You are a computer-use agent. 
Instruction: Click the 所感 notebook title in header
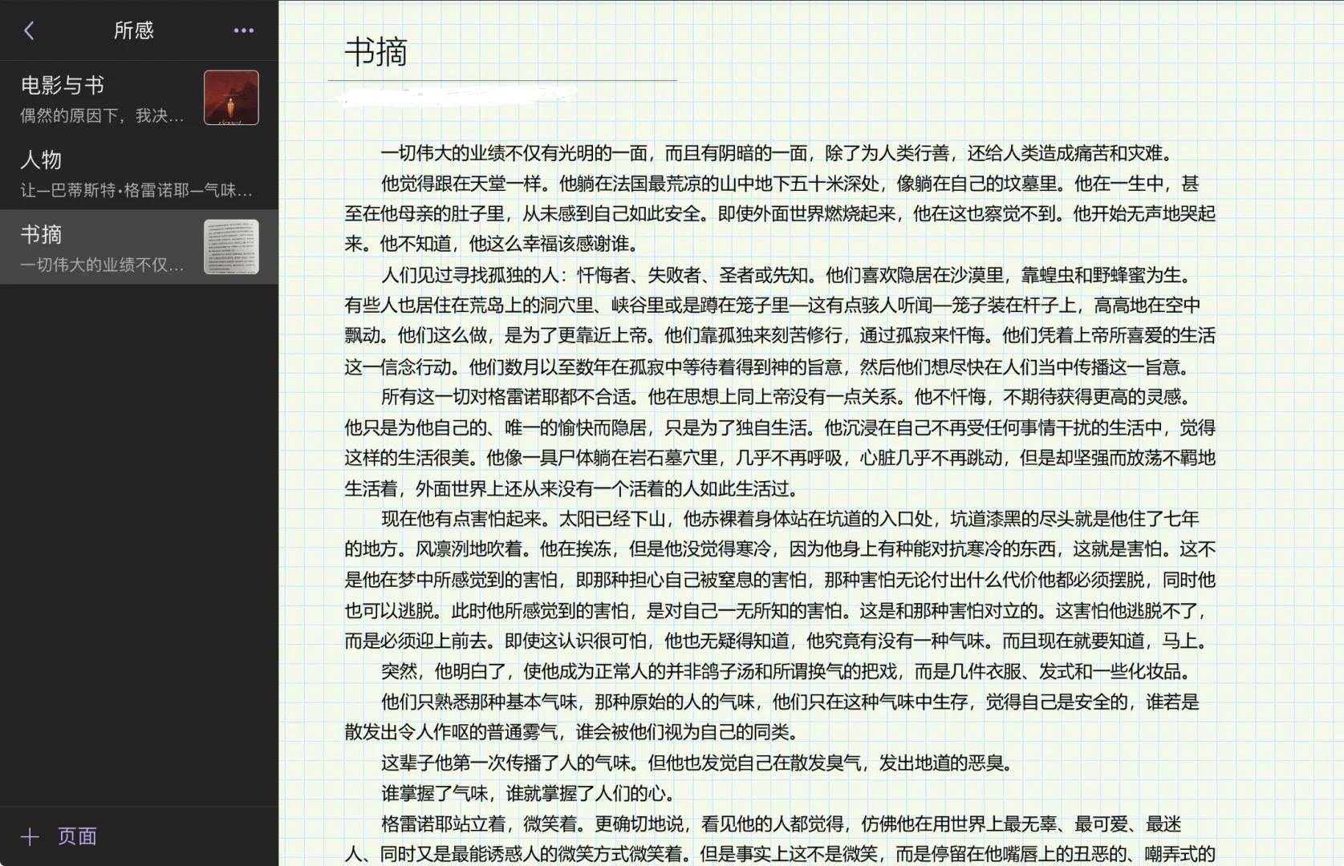(133, 30)
